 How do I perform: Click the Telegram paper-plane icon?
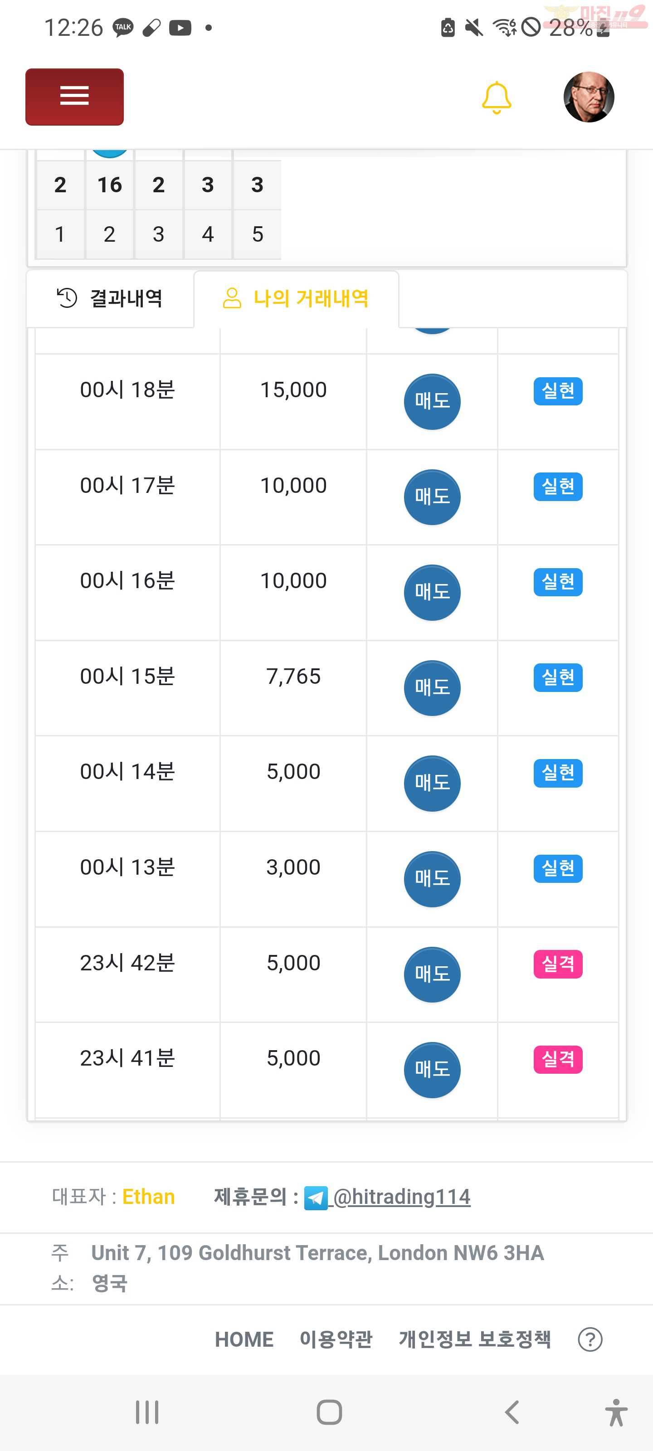tap(316, 1198)
